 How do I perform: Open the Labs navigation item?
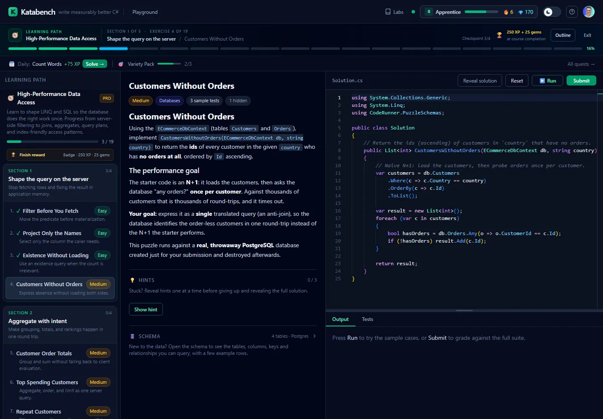394,12
